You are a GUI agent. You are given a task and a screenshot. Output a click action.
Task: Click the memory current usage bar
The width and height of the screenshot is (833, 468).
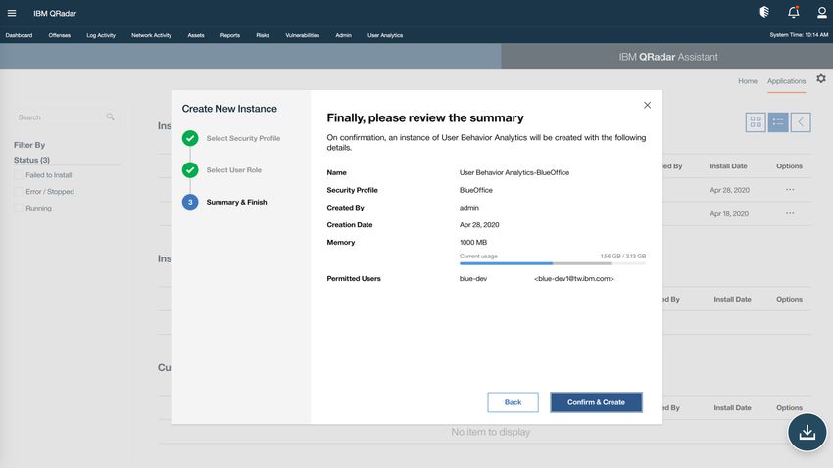point(553,263)
